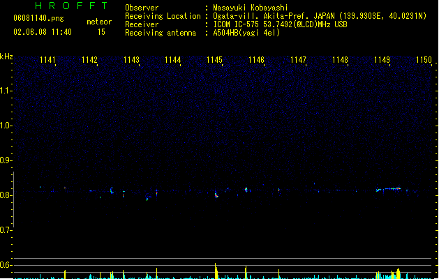Viewport: 439px width, 279px height.
Task: Click the 1149 time marker
Action: [x=382, y=60]
